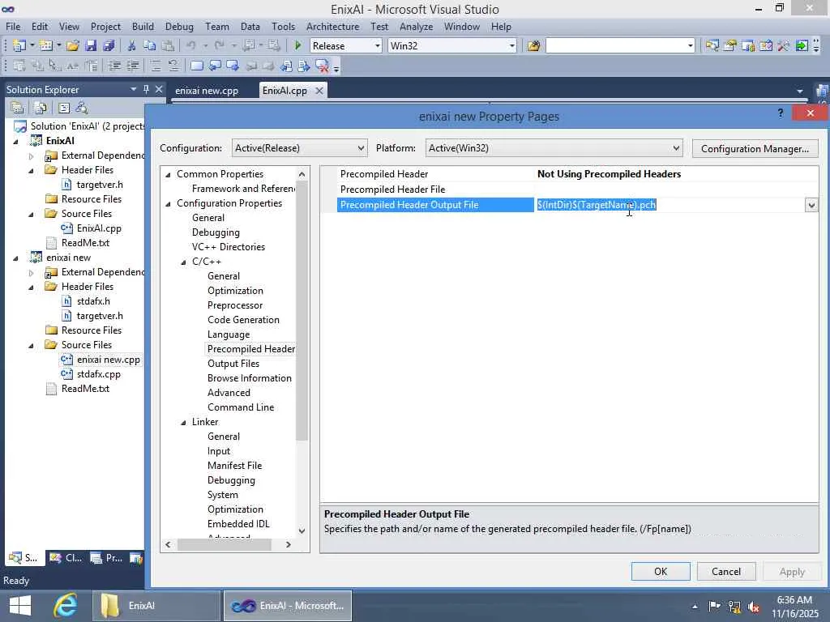Expand EnixAI External Dependencies folder arrow

(x=32, y=156)
